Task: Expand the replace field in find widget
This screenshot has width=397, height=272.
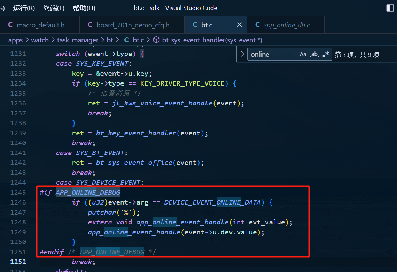Action: click(x=242, y=54)
